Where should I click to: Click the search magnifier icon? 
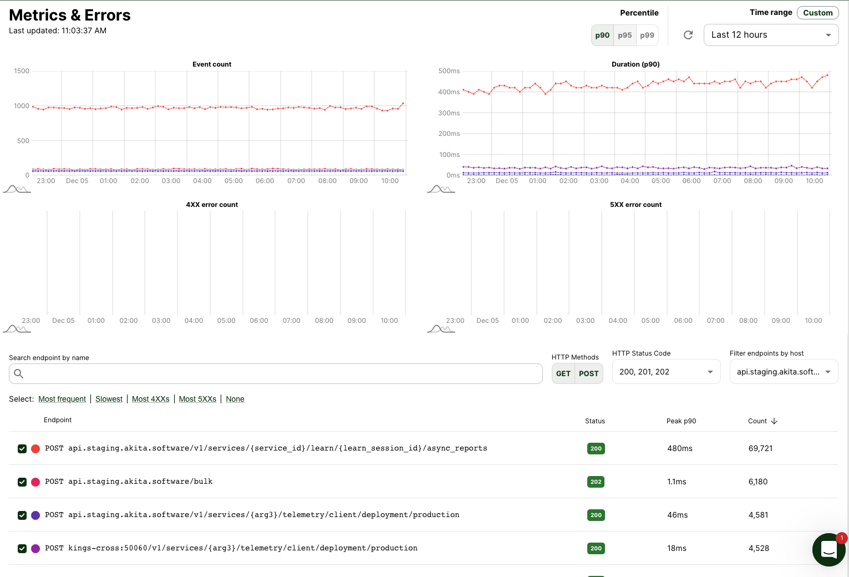19,374
